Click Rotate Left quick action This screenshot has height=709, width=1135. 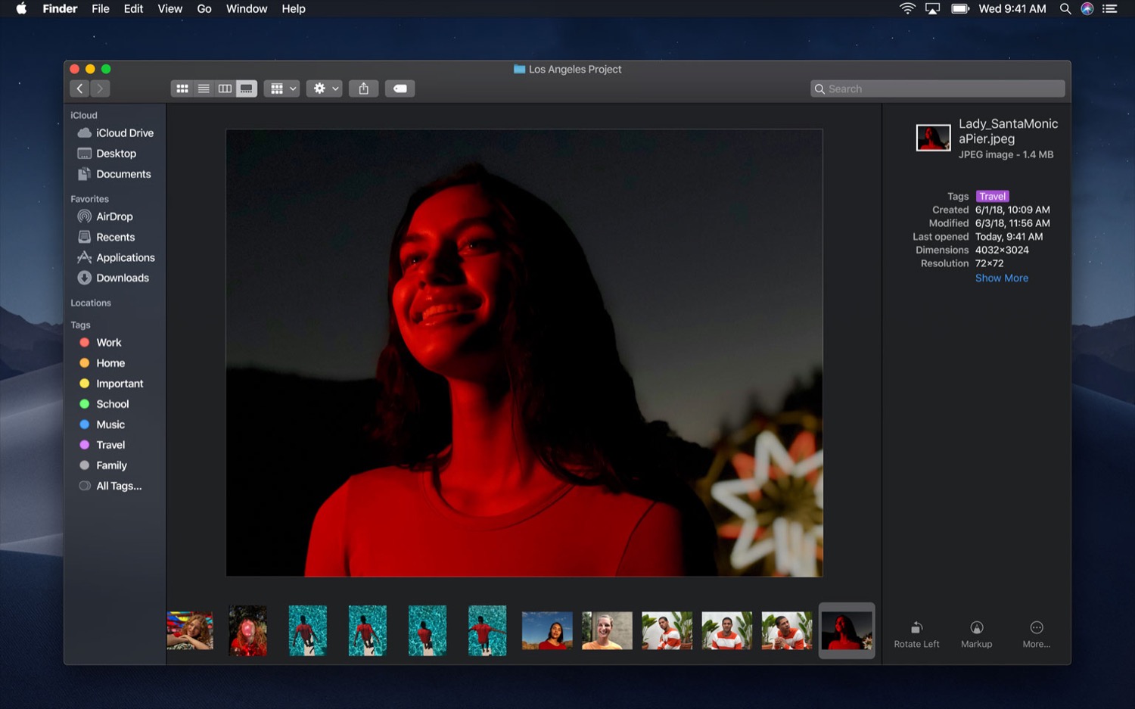coord(916,635)
